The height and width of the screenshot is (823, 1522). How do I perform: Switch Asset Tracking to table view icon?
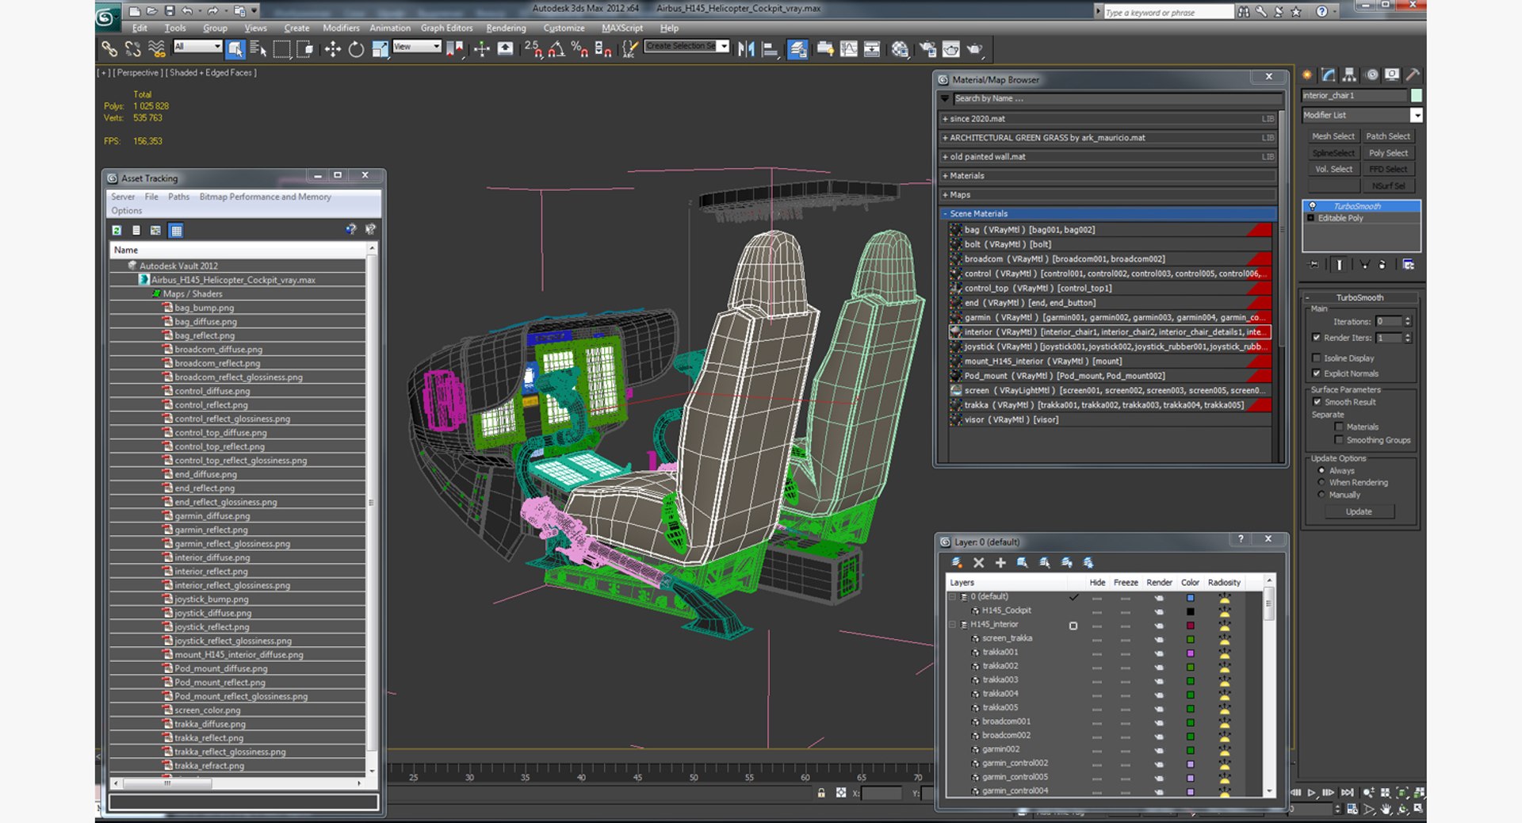(176, 230)
